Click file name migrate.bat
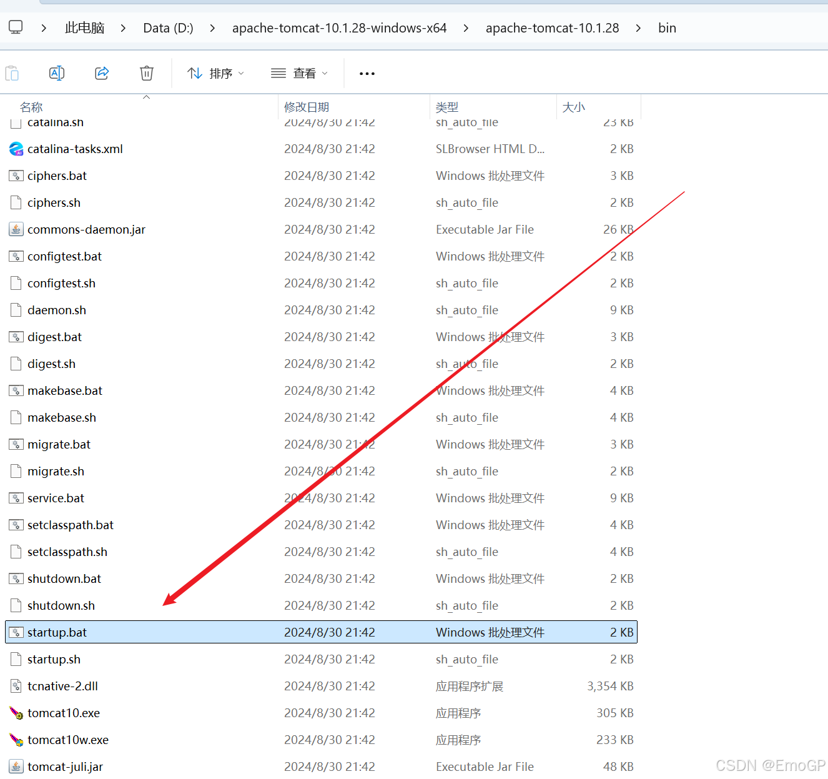This screenshot has height=779, width=828. click(x=59, y=444)
